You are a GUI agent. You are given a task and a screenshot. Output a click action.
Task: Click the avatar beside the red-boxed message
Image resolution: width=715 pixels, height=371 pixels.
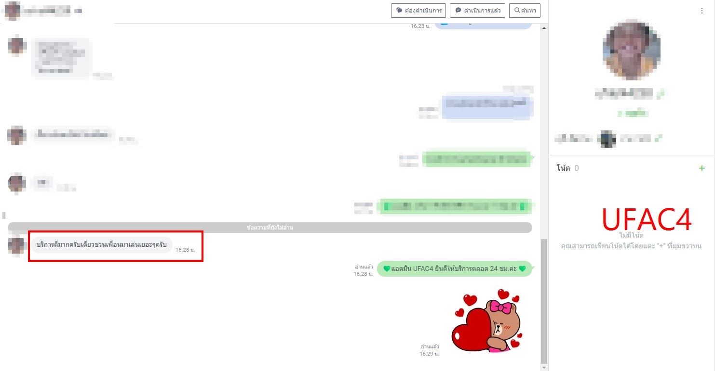click(x=17, y=245)
